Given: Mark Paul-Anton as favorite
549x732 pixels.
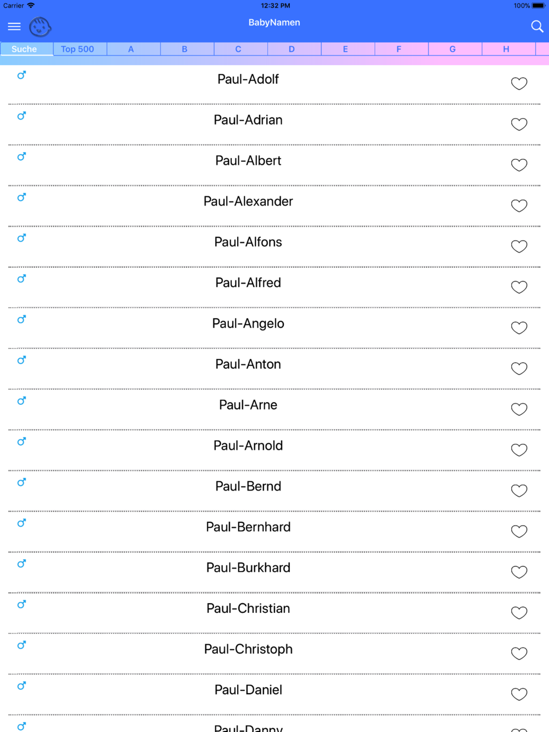Looking at the screenshot, I should 519,368.
